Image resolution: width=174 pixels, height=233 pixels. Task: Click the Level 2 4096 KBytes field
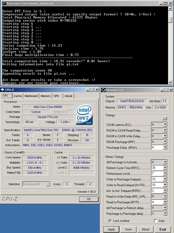coord(81,168)
